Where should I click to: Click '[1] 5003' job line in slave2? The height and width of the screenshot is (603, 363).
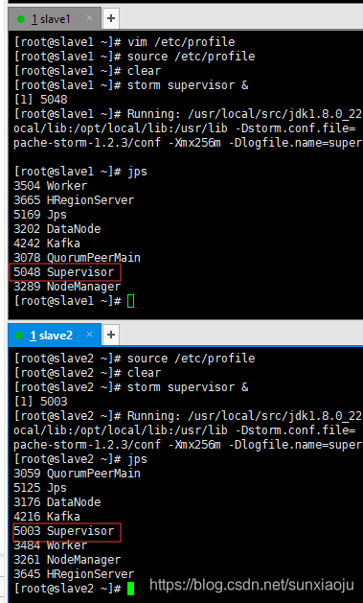pyautogui.click(x=40, y=402)
